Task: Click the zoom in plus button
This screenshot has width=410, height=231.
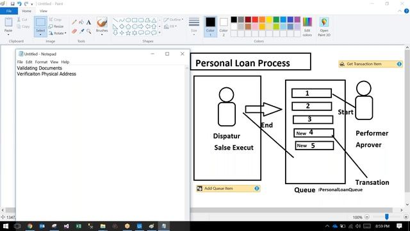Action: (x=406, y=217)
